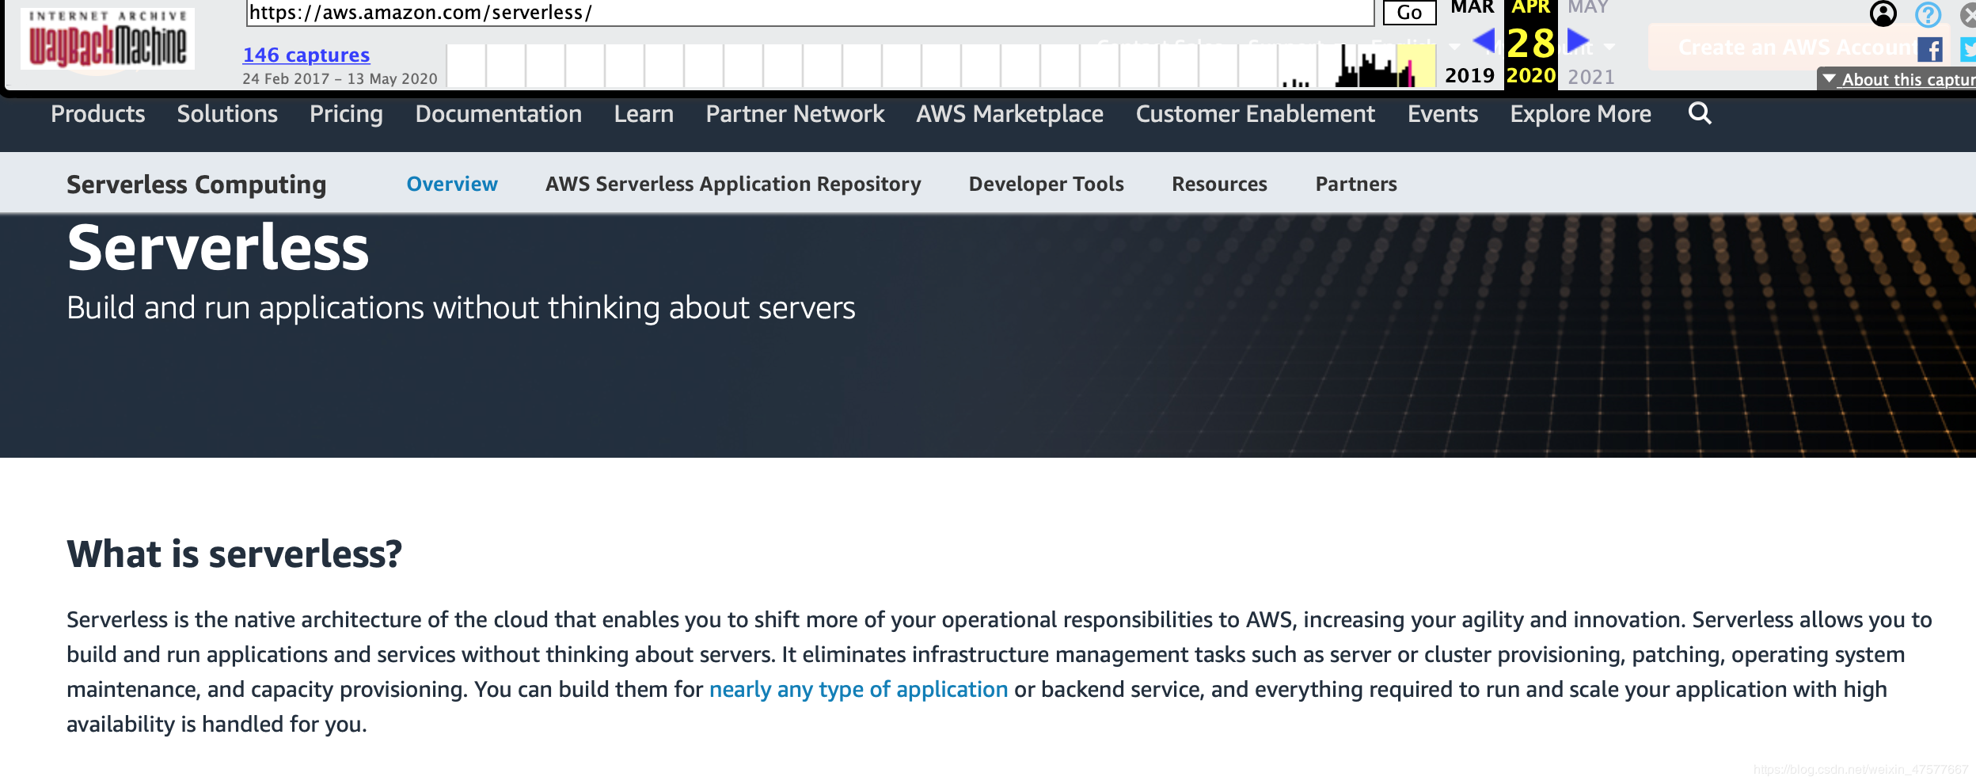Follow the 'nearly any type of application' link
This screenshot has height=784, width=1976.
(858, 689)
